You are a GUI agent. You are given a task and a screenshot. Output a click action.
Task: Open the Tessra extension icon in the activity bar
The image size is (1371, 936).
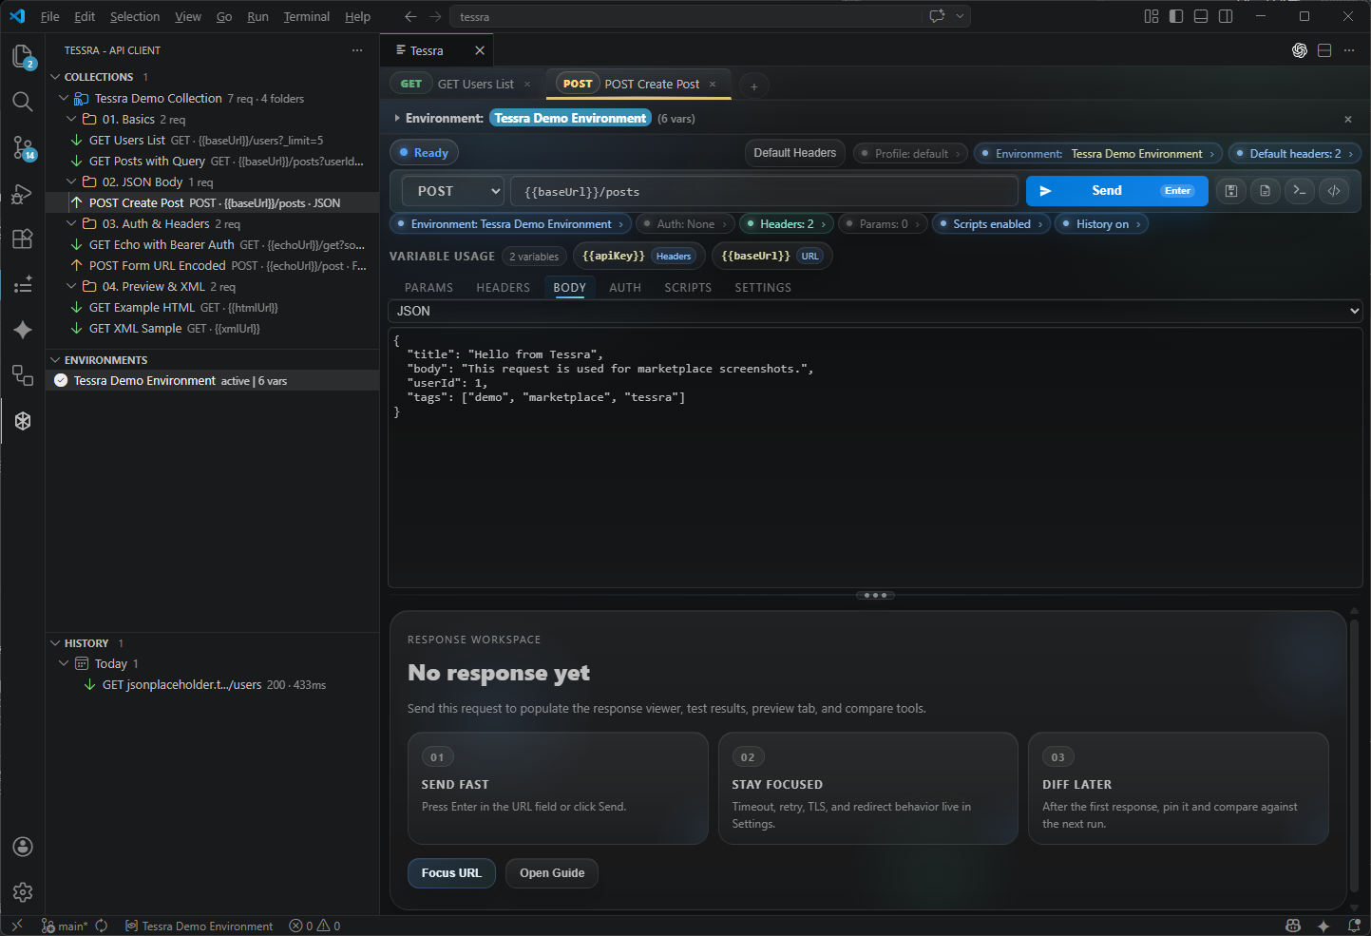pos(22,420)
